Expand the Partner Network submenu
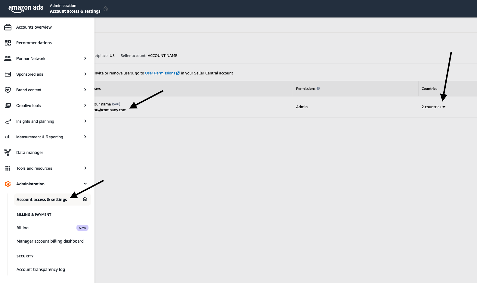Viewport: 477px width, 283px height. (85, 58)
